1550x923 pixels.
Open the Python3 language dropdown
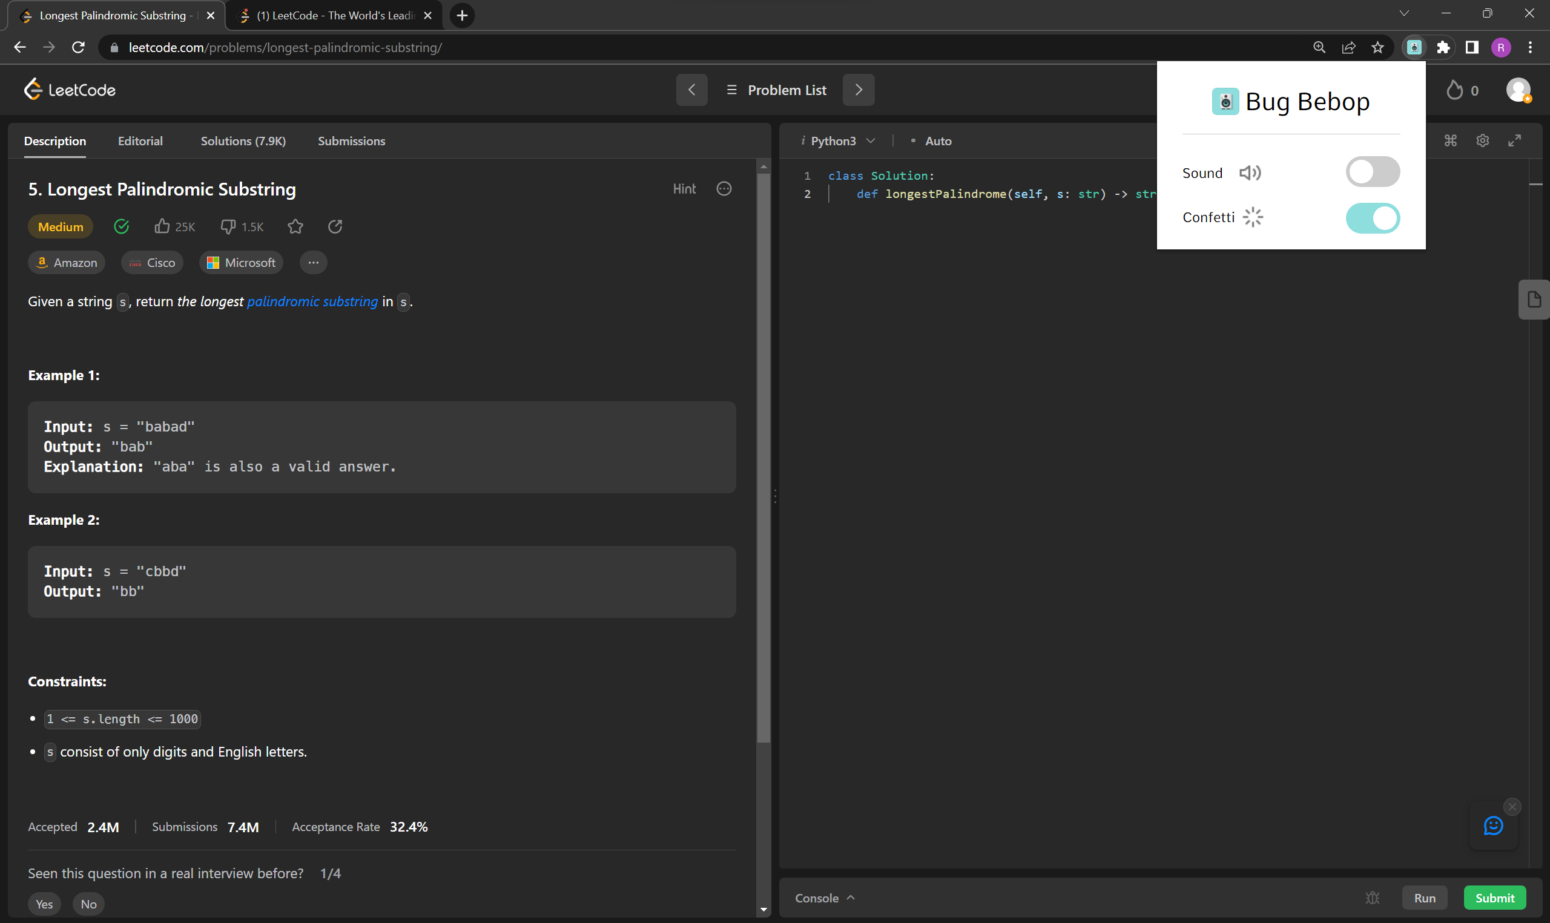(x=838, y=141)
